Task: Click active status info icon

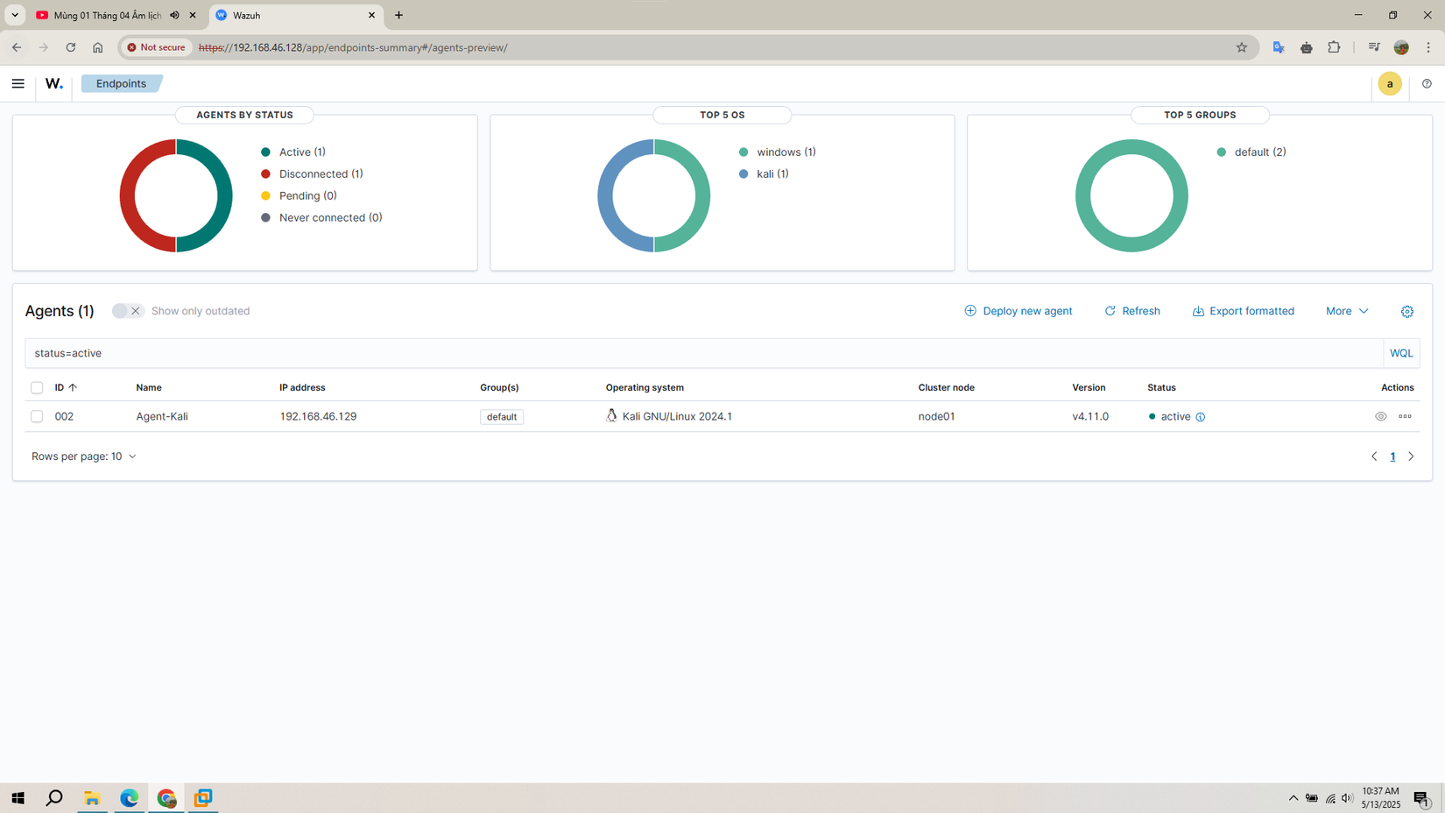Action: (x=1201, y=417)
